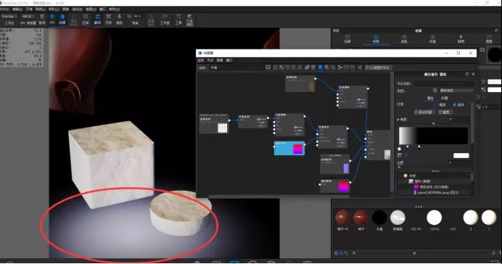The width and height of the screenshot is (502, 264).
Task: Click the gradient color bar preview
Action: [x=434, y=136]
